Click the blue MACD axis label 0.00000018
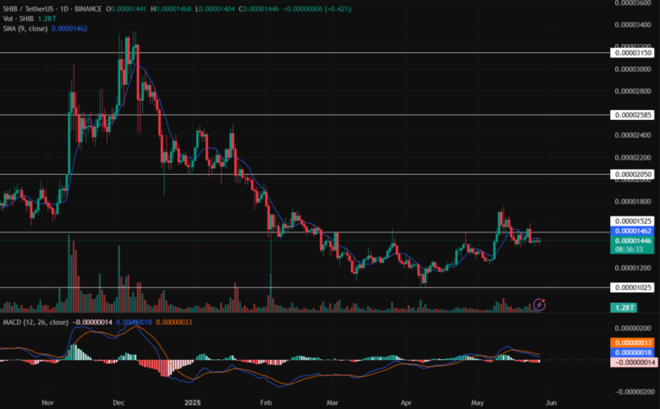Image resolution: width=660 pixels, height=409 pixels. (x=632, y=352)
